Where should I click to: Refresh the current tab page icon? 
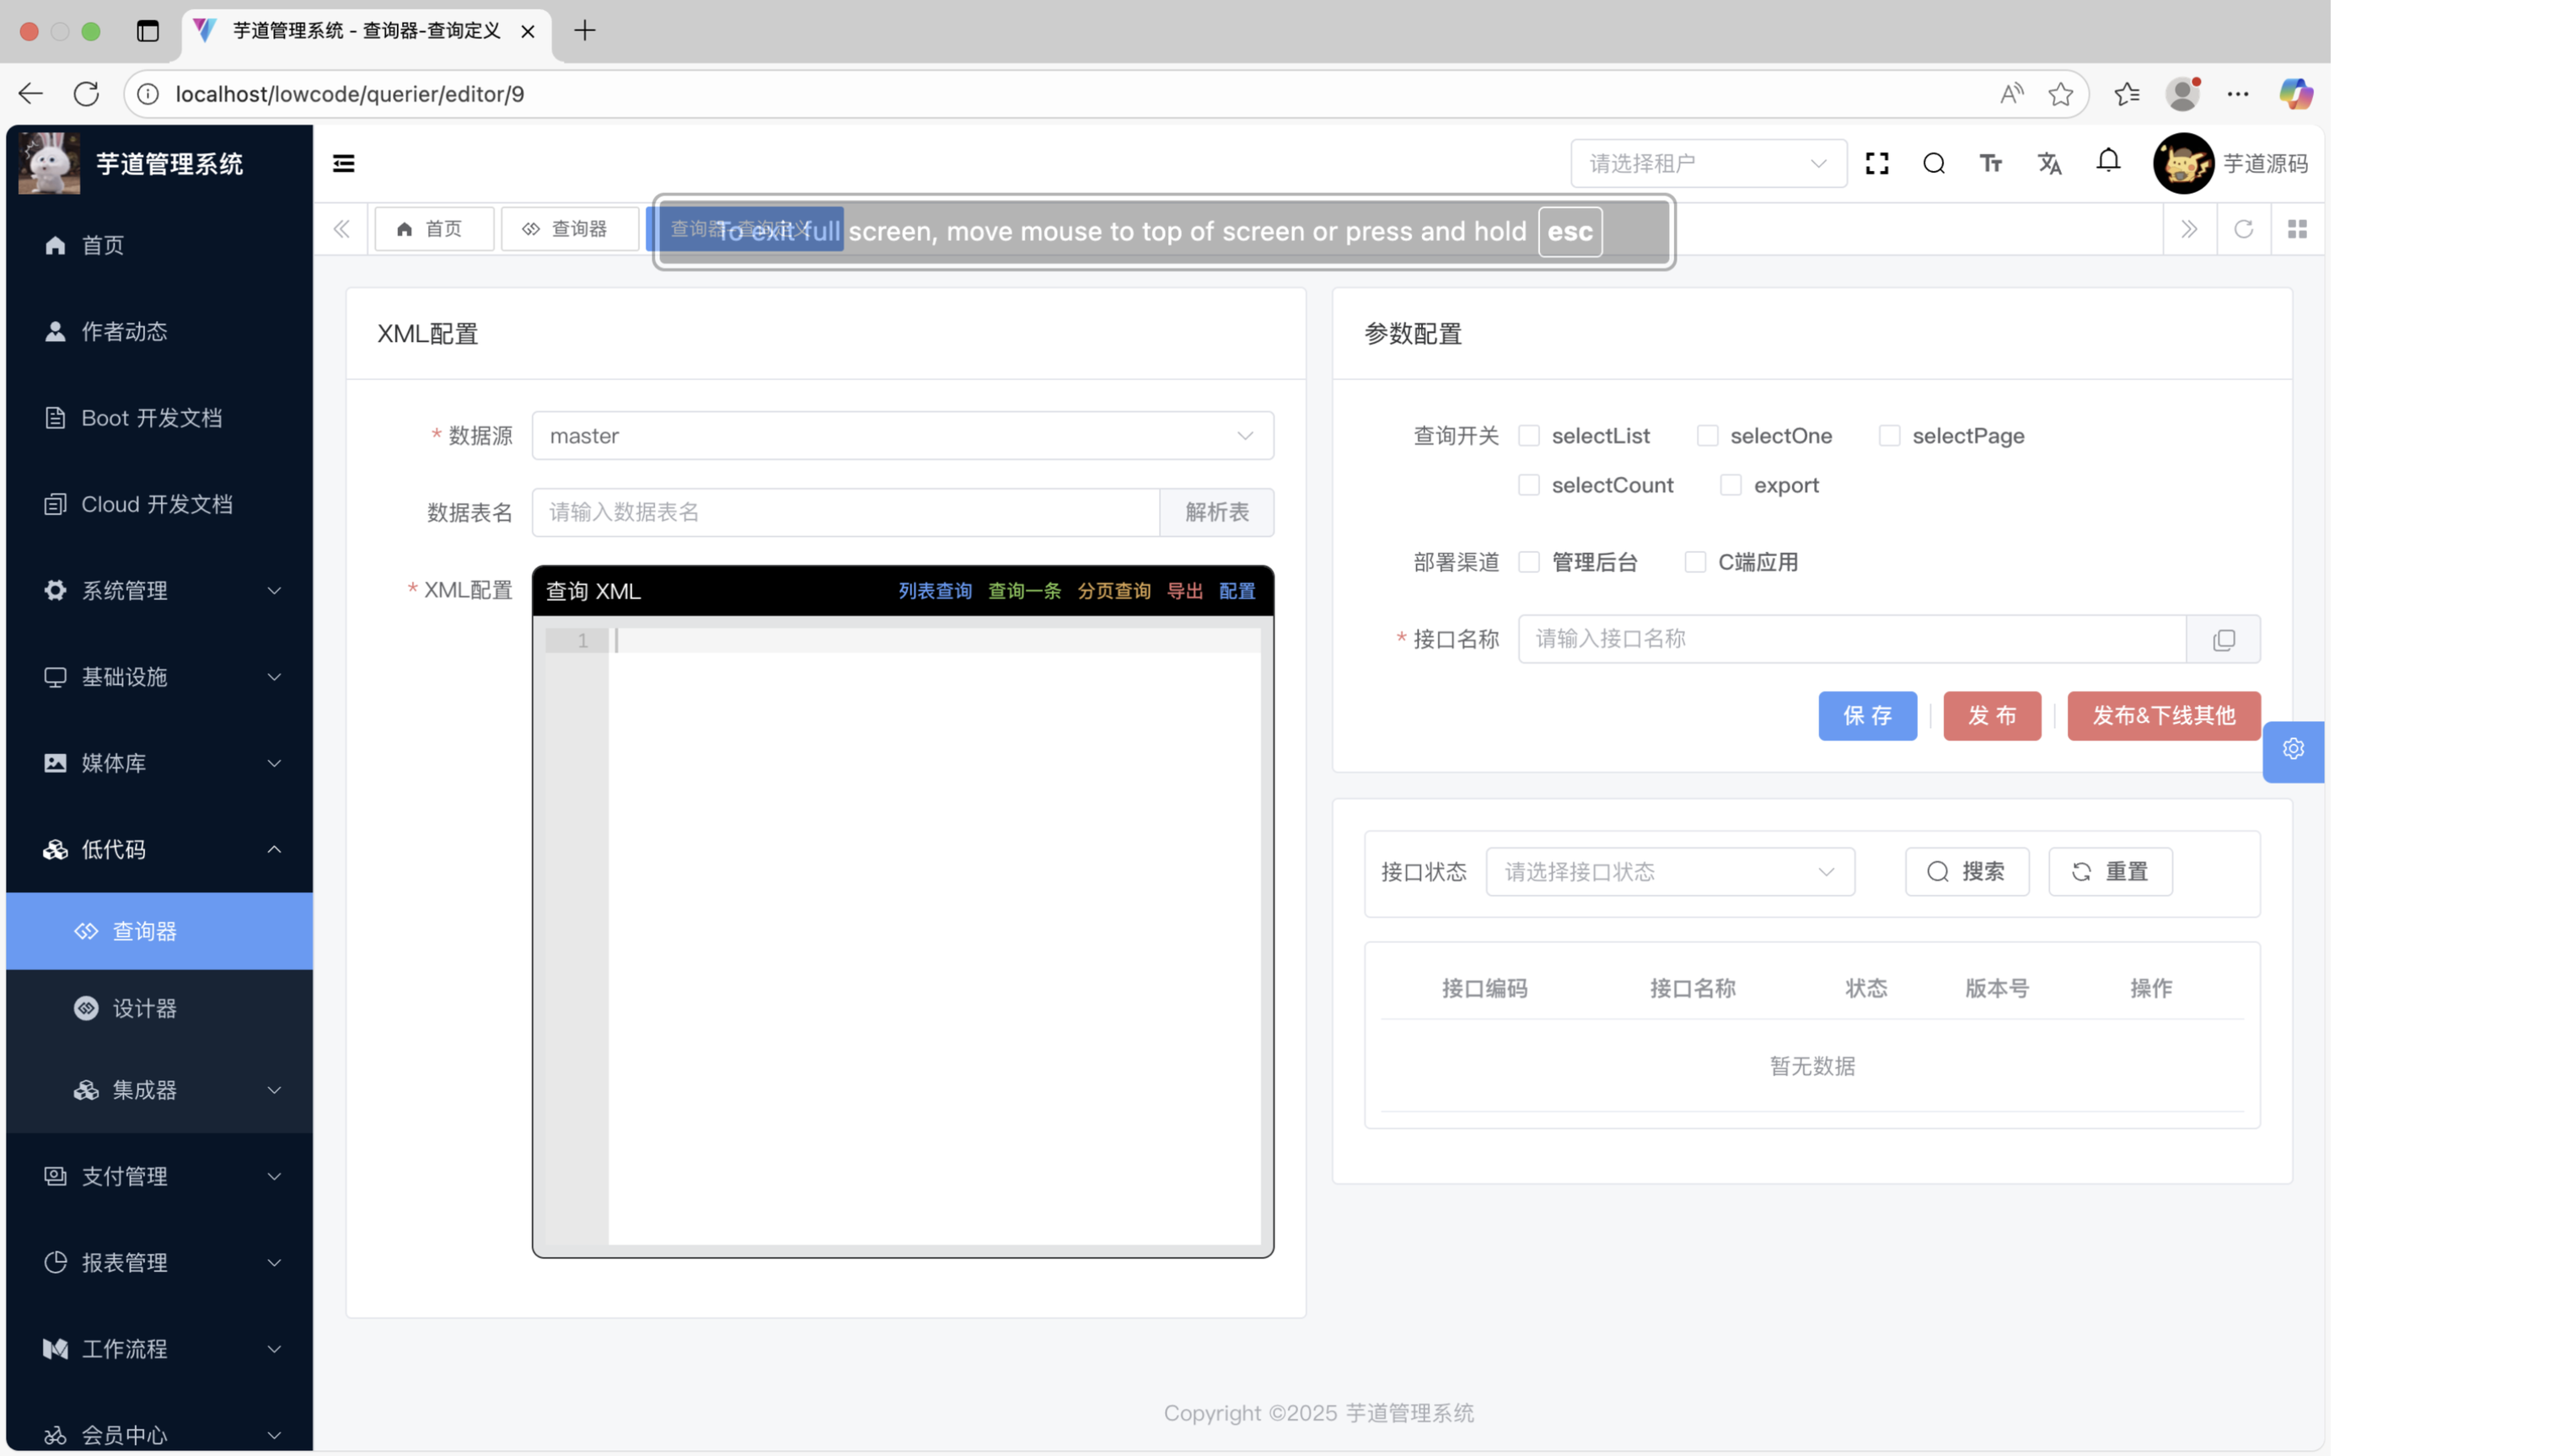(2243, 229)
